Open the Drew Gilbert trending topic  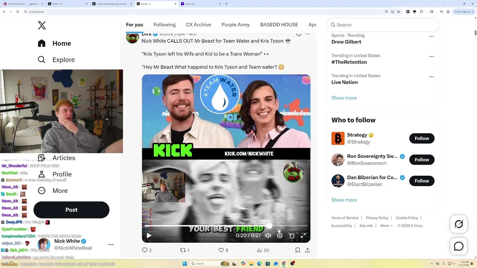point(346,42)
